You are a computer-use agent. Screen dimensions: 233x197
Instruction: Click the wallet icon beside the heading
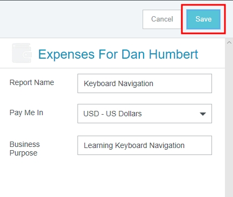[x=22, y=53]
